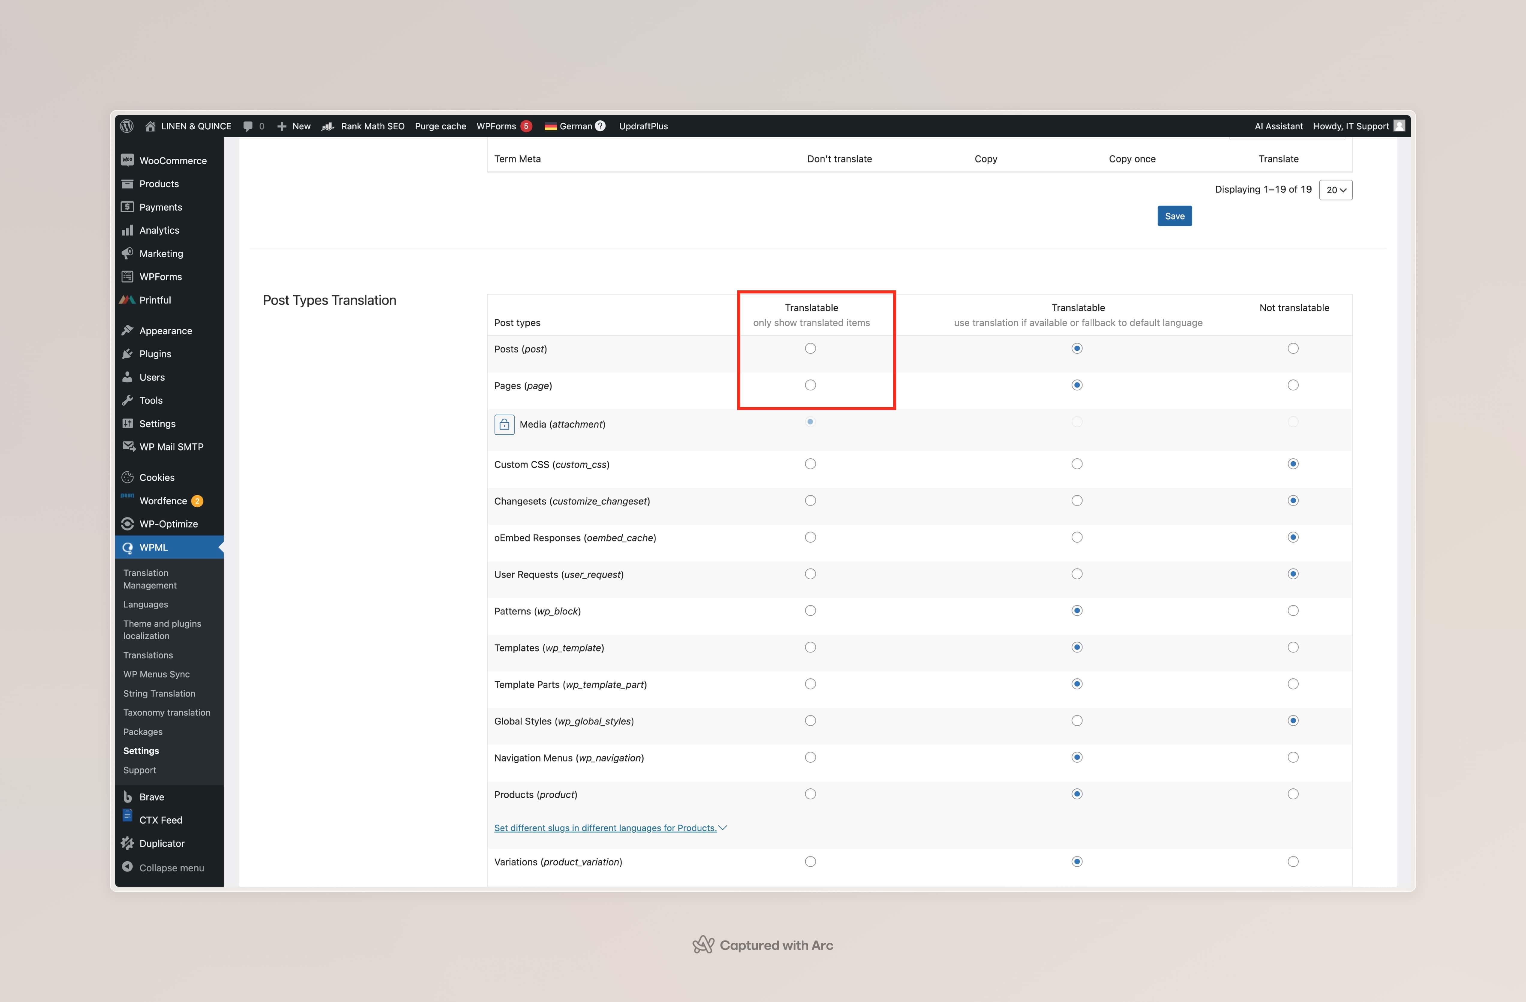This screenshot has height=1002, width=1526.
Task: Set Custom CSS to translatable with fallback
Action: click(1077, 464)
